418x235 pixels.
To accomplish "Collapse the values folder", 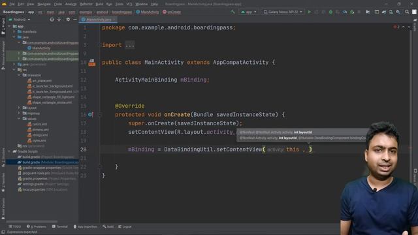I will tap(19, 119).
